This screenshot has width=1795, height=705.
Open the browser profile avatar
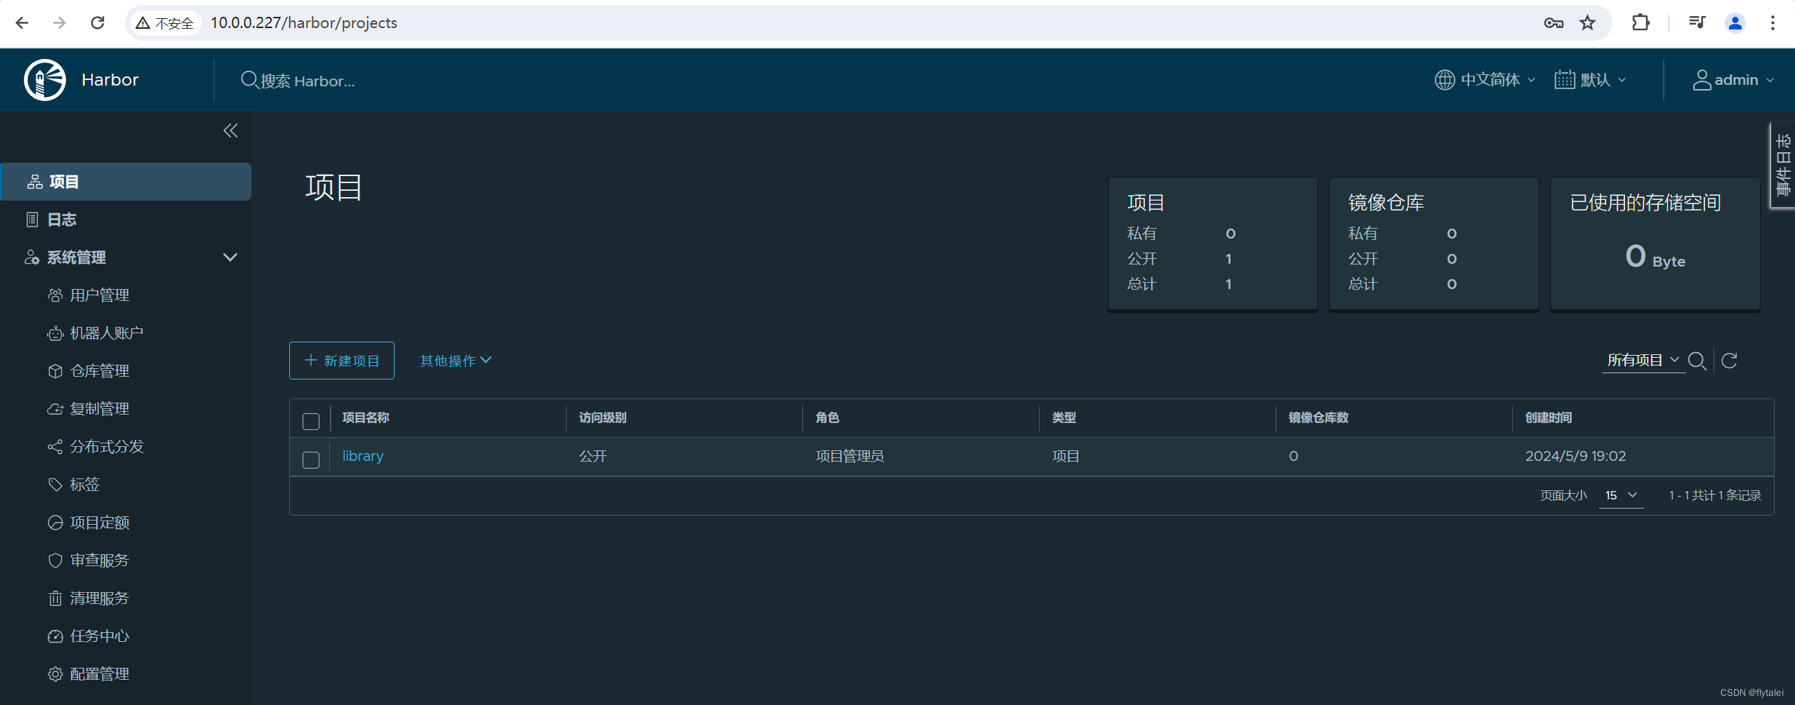coord(1735,22)
